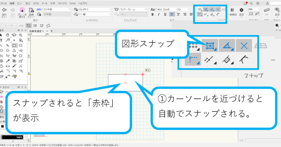This screenshot has height=147, width=281.
Task: Select the Double Line tool
Action: [8, 46]
